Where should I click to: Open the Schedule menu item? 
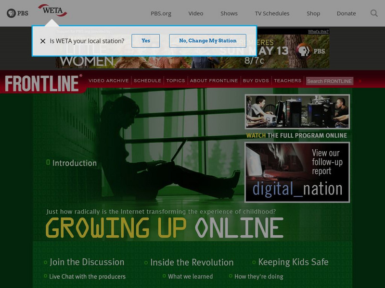(147, 81)
